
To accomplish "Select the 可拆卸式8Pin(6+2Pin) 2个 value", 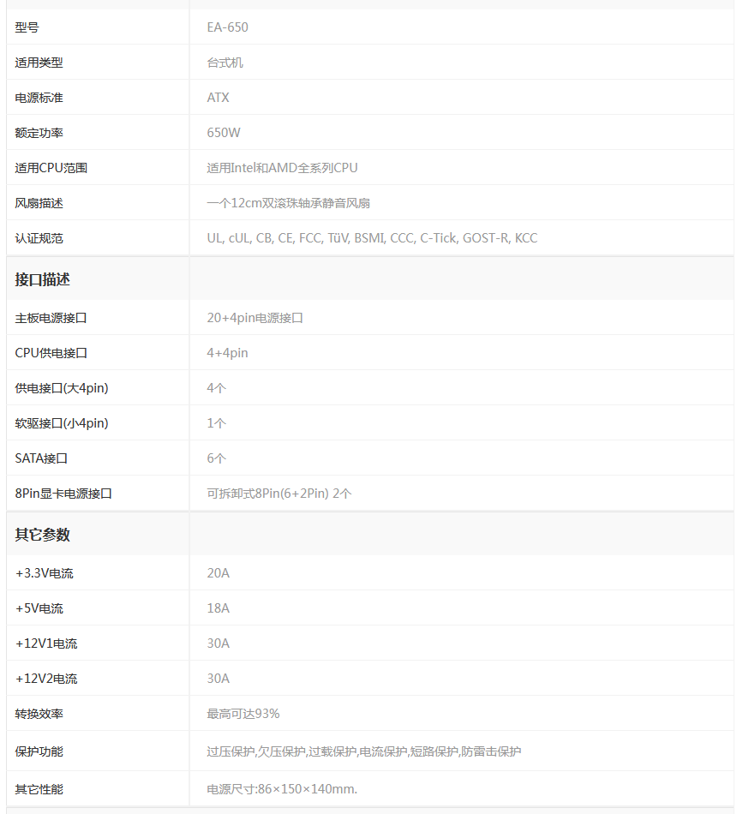I will [279, 494].
